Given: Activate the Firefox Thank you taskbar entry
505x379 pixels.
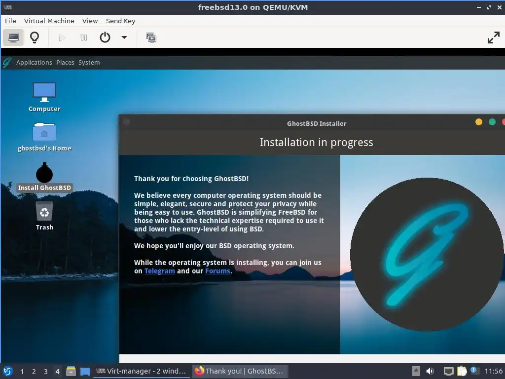Looking at the screenshot, I should pyautogui.click(x=240, y=371).
